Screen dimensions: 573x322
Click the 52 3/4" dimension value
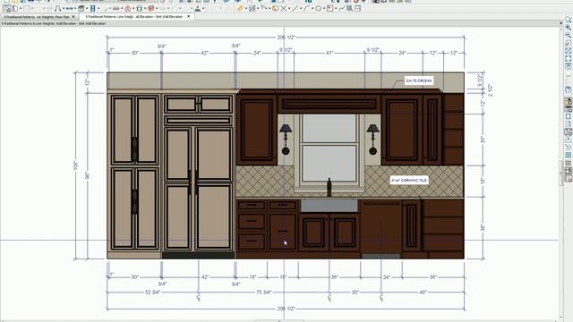(153, 292)
